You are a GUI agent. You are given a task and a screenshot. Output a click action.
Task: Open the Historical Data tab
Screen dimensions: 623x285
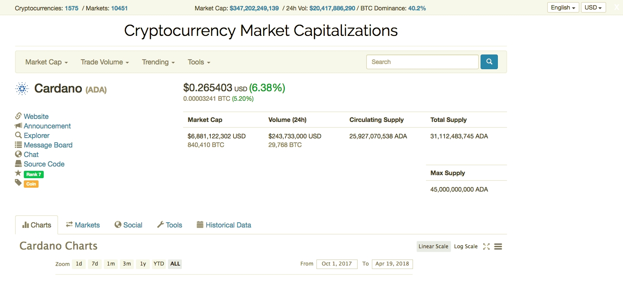coord(224,225)
